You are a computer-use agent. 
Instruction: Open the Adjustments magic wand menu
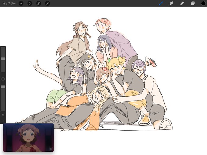click(x=30, y=3)
